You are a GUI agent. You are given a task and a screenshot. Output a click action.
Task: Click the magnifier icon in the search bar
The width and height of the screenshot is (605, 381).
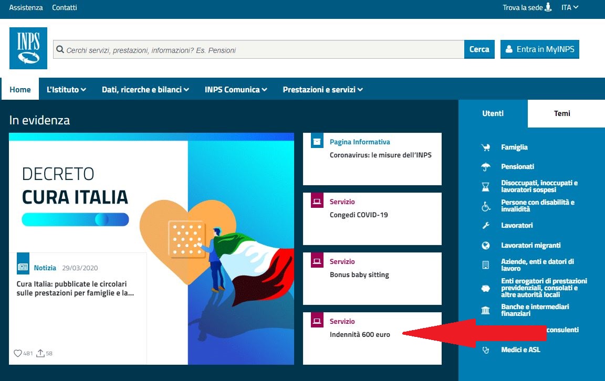60,49
